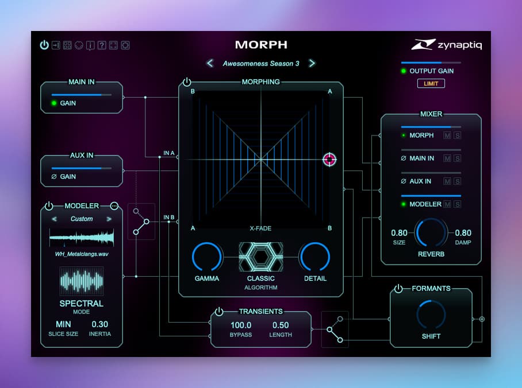Viewport: 522px width, 388px height.
Task: Open the Awesomeness Season 3 preset menu
Action: pos(261,64)
